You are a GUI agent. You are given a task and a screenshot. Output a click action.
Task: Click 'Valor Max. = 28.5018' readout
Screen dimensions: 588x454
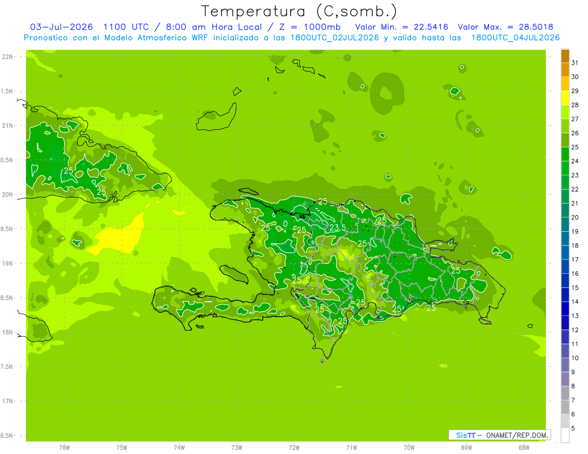505,27
